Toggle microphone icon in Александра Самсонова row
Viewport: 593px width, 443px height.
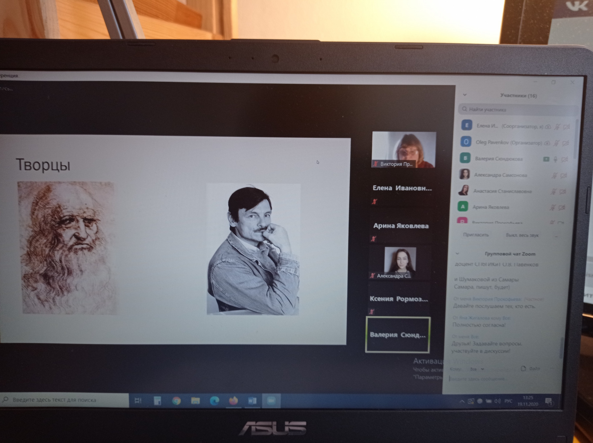point(554,176)
